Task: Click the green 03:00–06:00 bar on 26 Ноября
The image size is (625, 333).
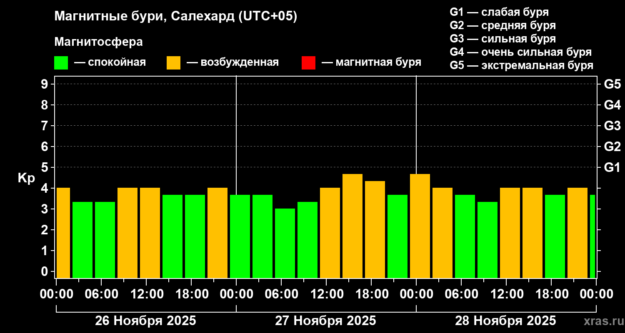Action: (x=82, y=240)
